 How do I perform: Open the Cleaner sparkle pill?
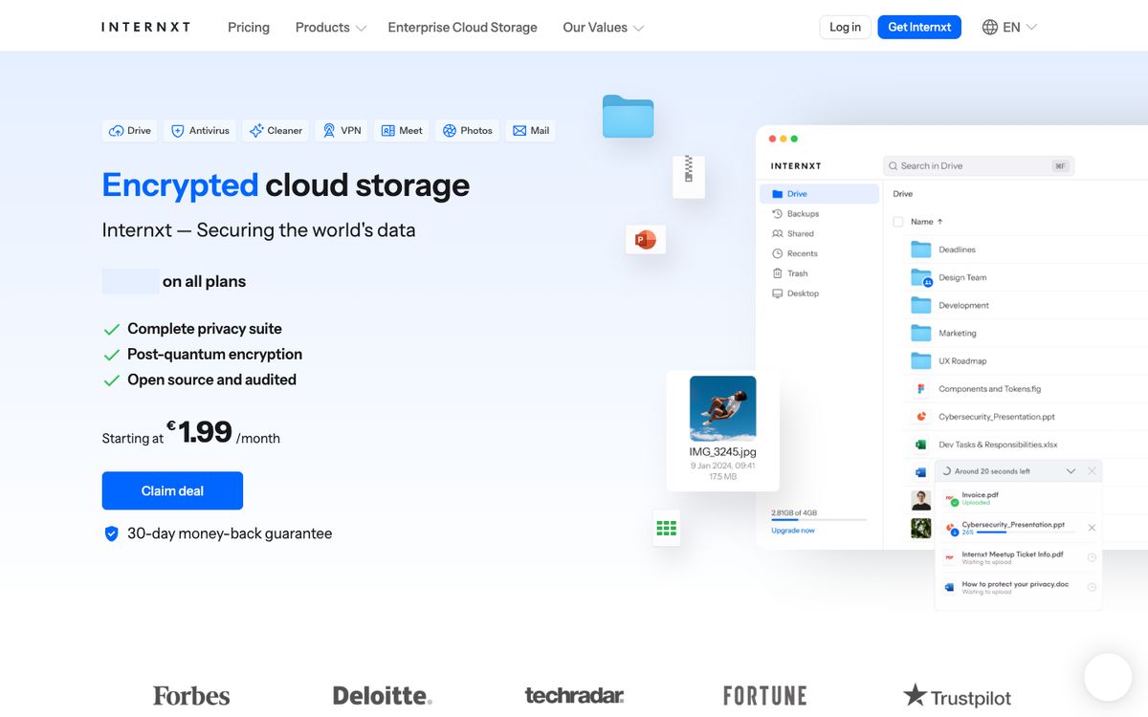coord(276,131)
